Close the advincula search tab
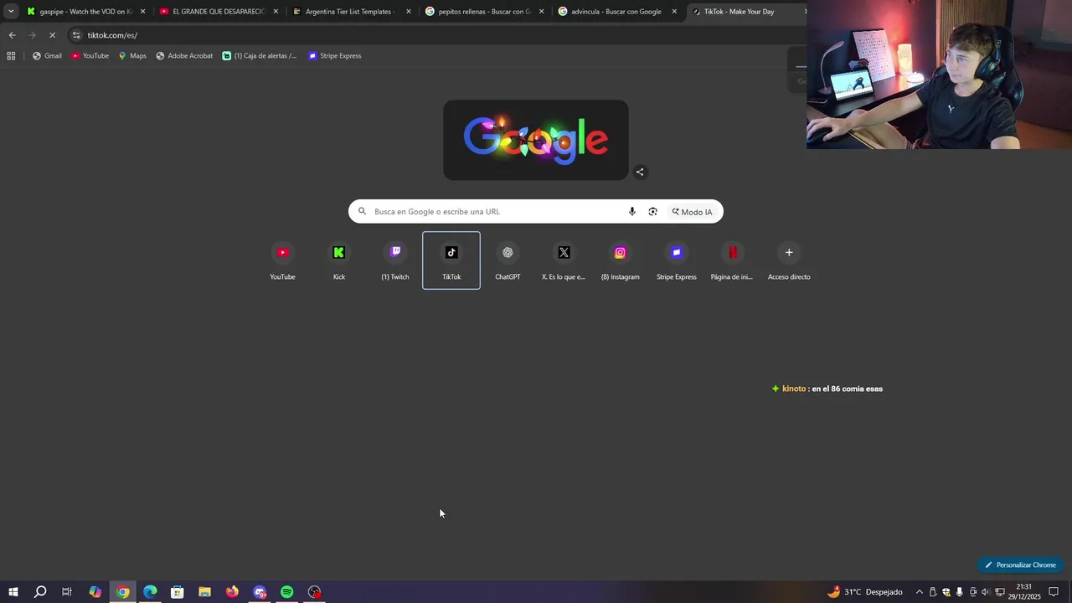This screenshot has height=603, width=1072. (x=674, y=12)
